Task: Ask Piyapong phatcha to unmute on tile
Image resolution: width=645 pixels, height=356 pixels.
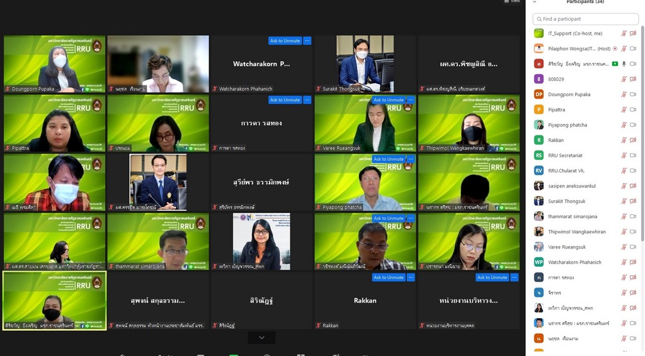Action: coord(388,159)
